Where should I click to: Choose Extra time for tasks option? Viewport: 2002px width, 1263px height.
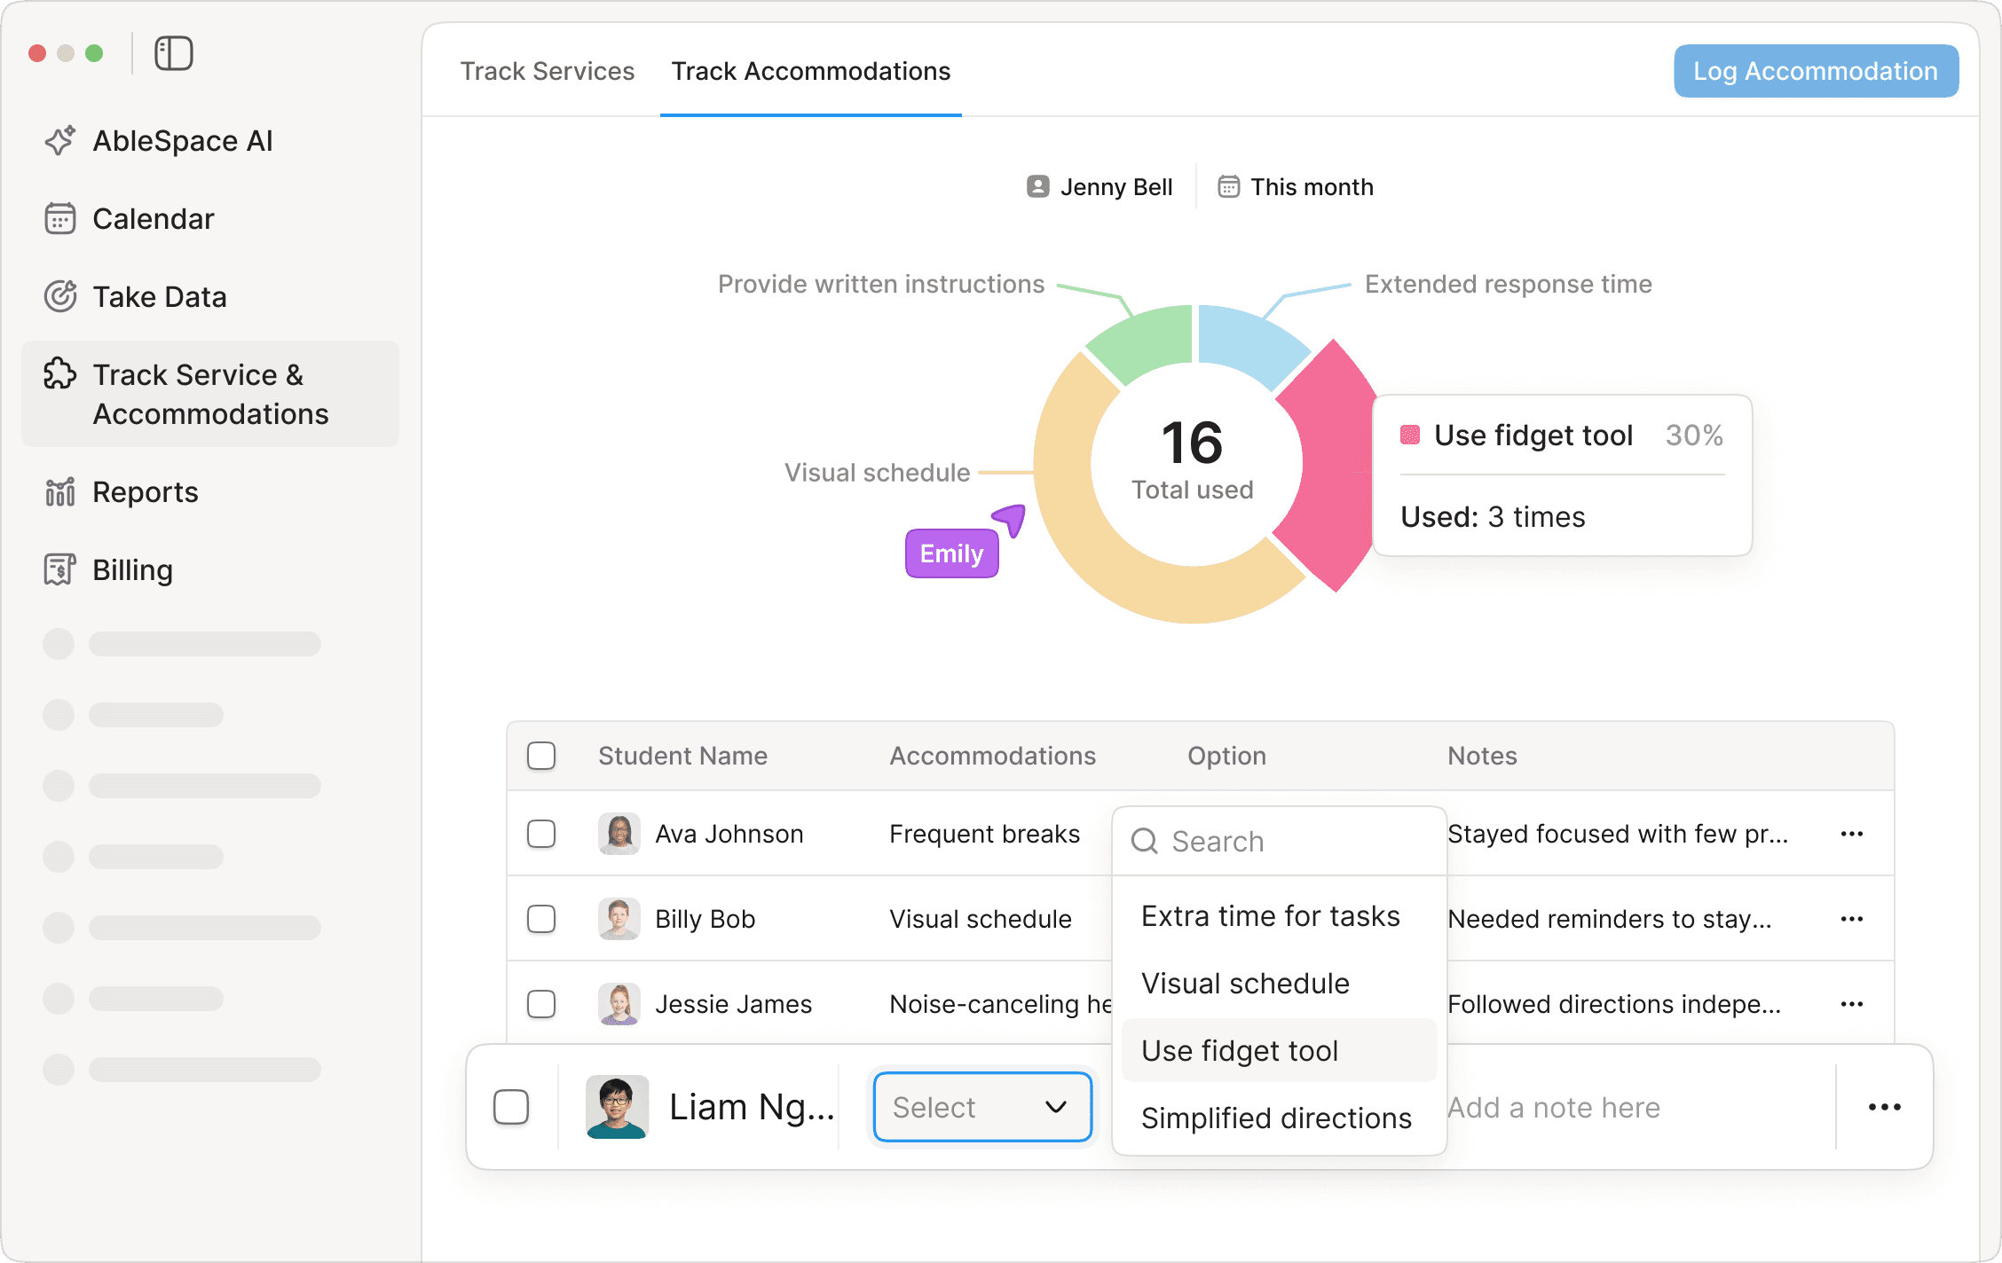tap(1279, 915)
